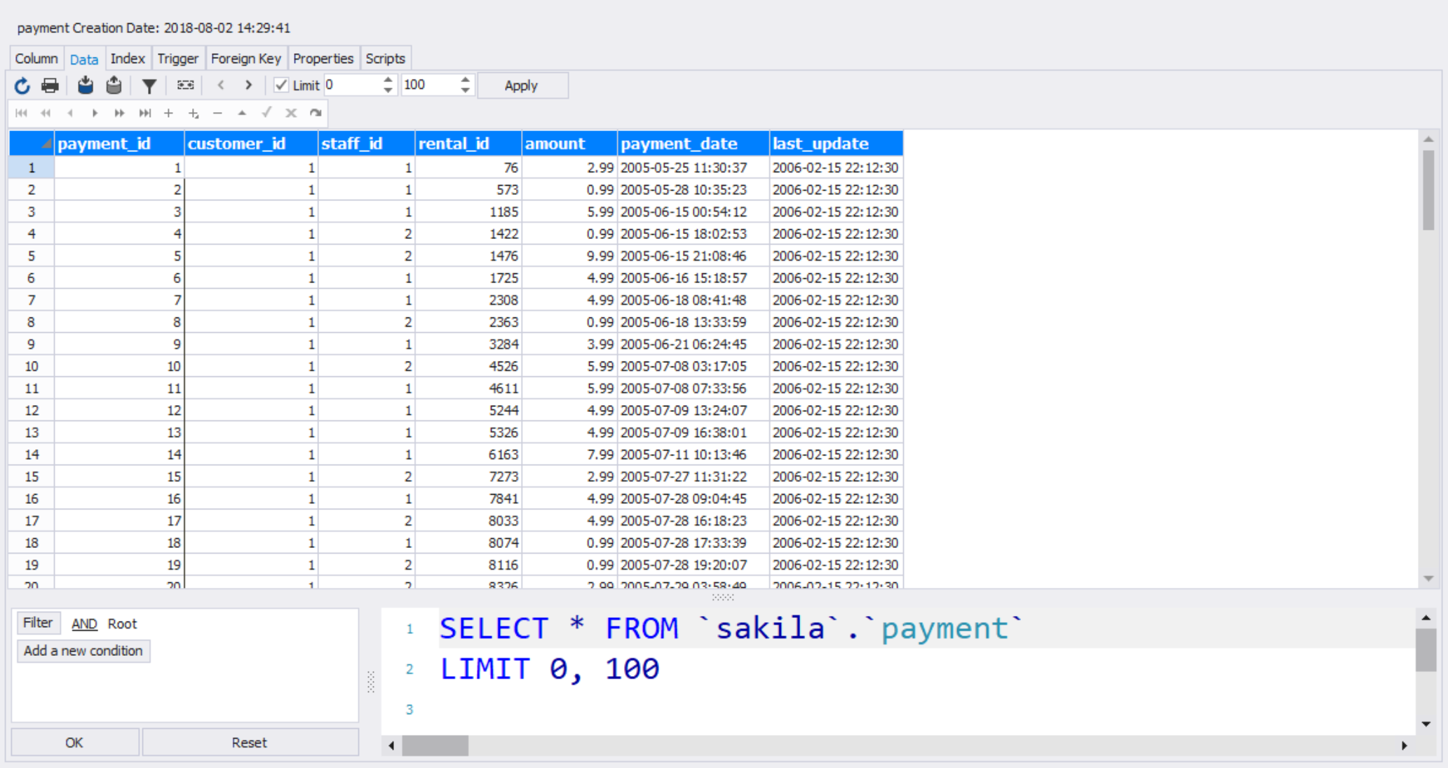
Task: Go to next page of results
Action: point(248,85)
